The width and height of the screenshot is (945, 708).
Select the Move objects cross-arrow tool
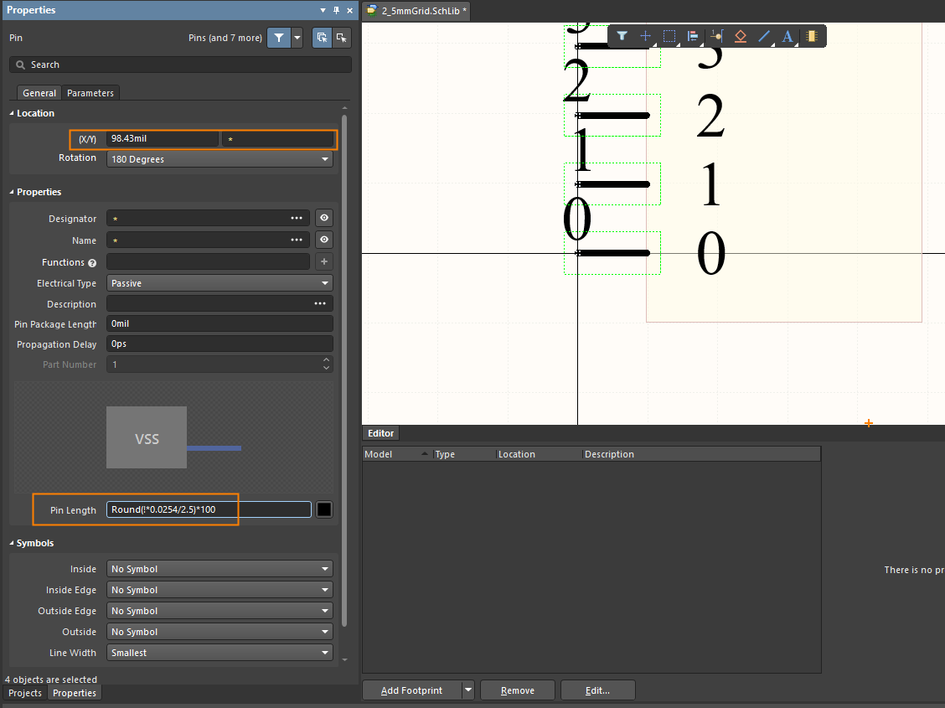tap(645, 36)
